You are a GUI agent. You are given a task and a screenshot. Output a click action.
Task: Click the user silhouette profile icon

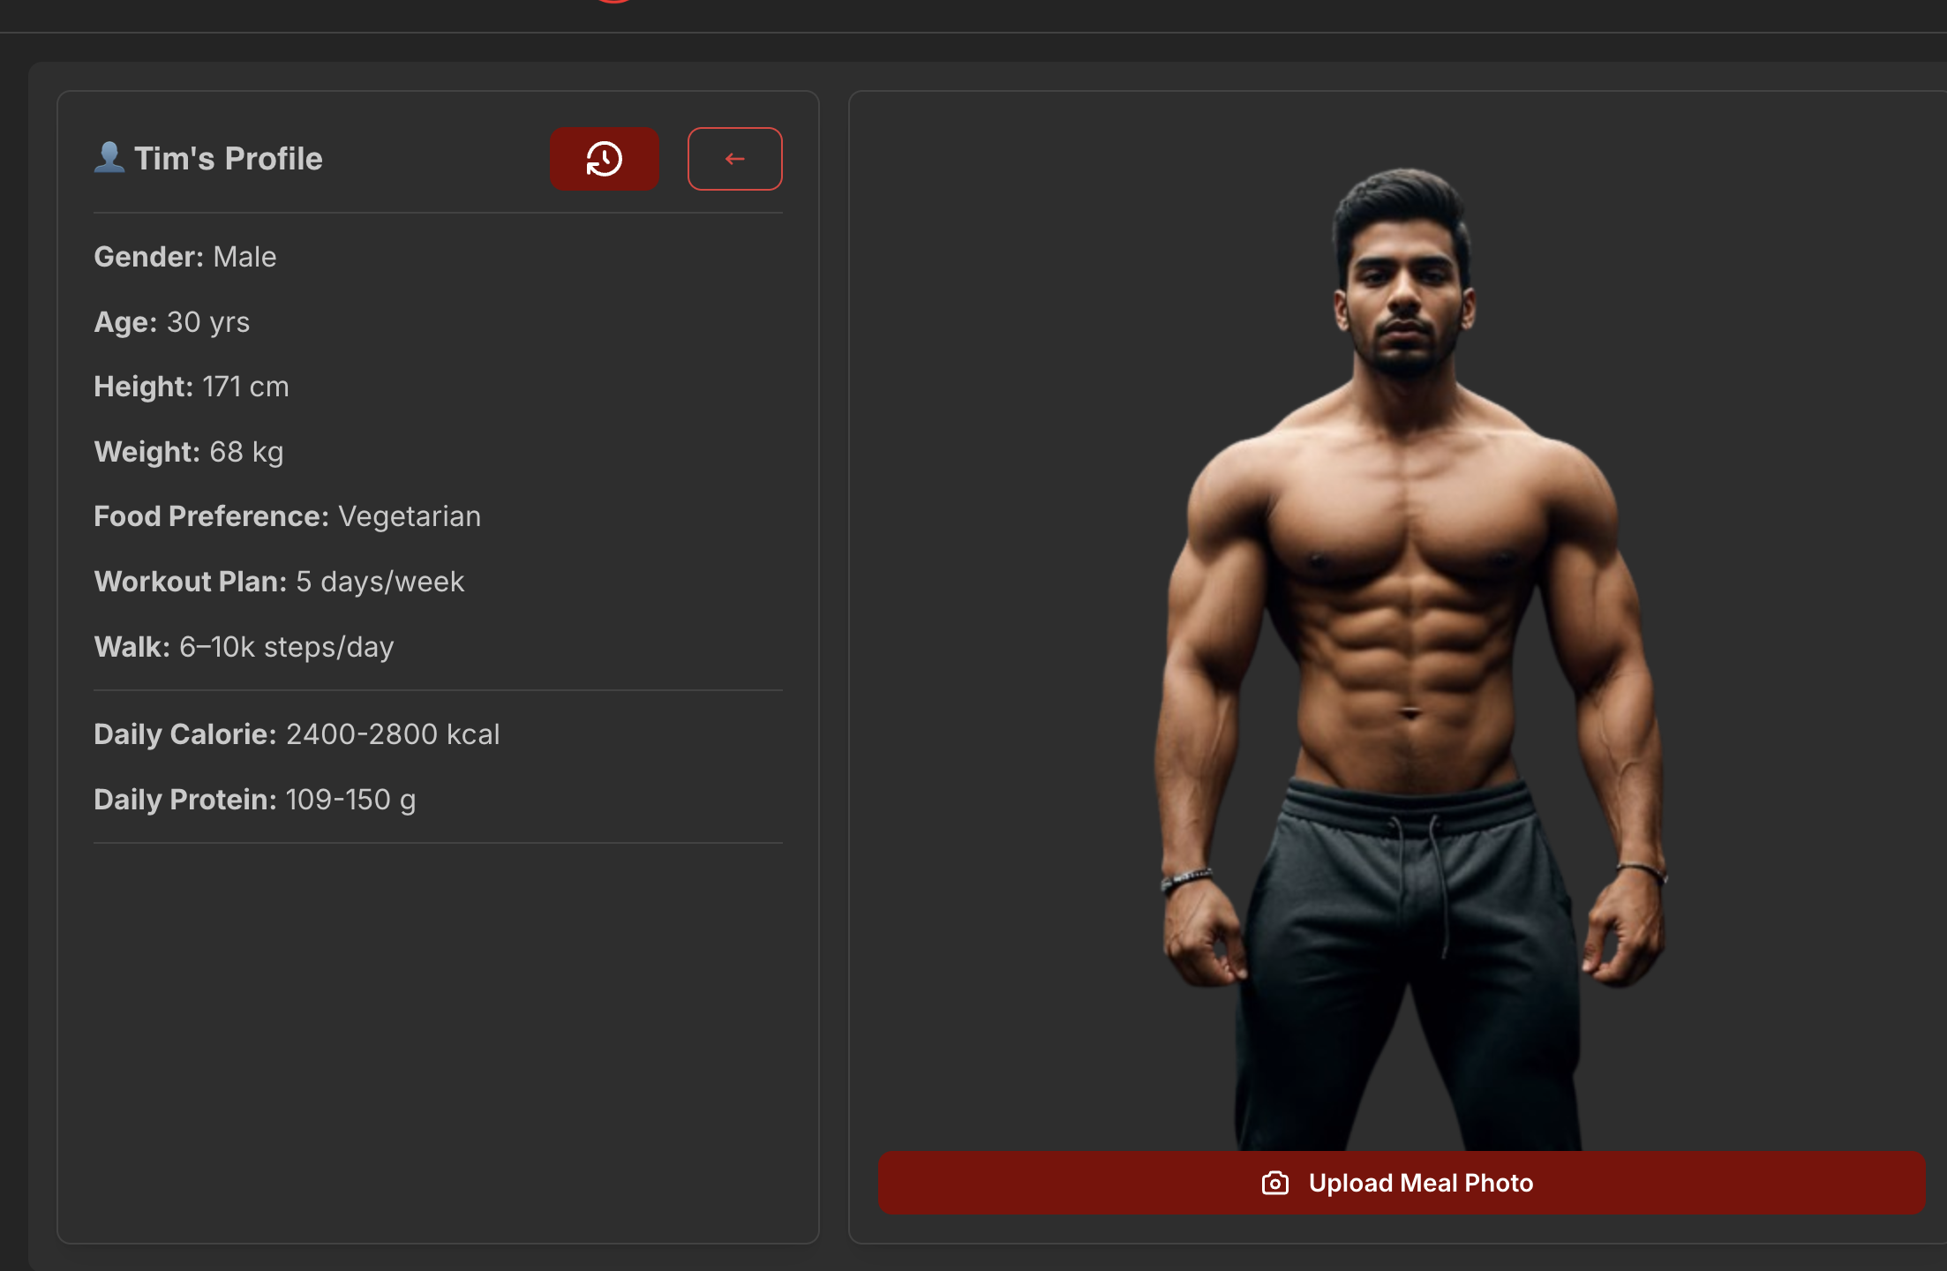click(109, 158)
